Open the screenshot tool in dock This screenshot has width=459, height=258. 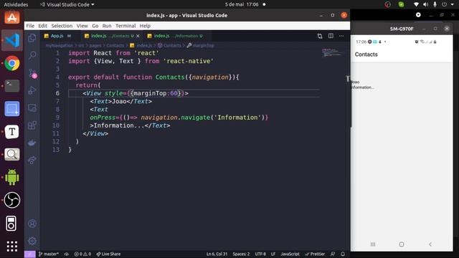point(12,109)
